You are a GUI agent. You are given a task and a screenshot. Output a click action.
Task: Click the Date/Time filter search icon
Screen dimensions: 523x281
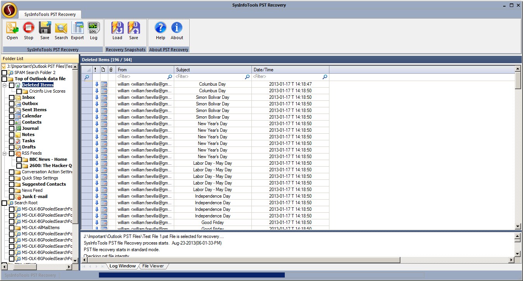point(325,77)
